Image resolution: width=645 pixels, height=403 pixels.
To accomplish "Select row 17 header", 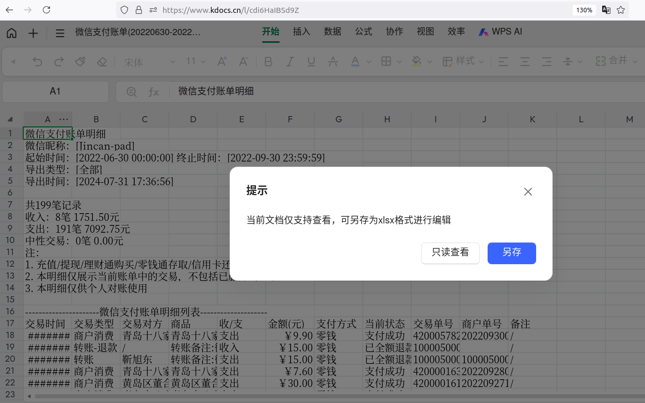I will point(10,324).
